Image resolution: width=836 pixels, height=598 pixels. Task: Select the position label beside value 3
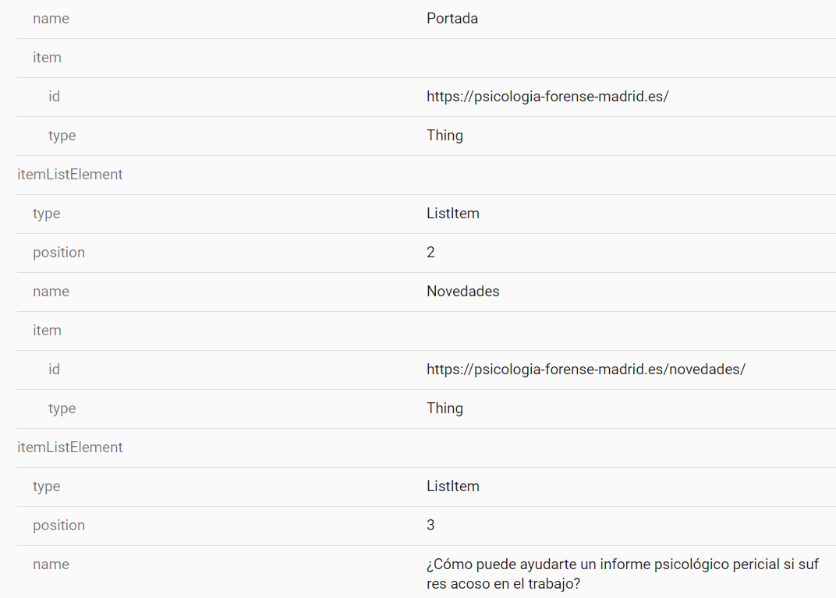[x=58, y=525]
